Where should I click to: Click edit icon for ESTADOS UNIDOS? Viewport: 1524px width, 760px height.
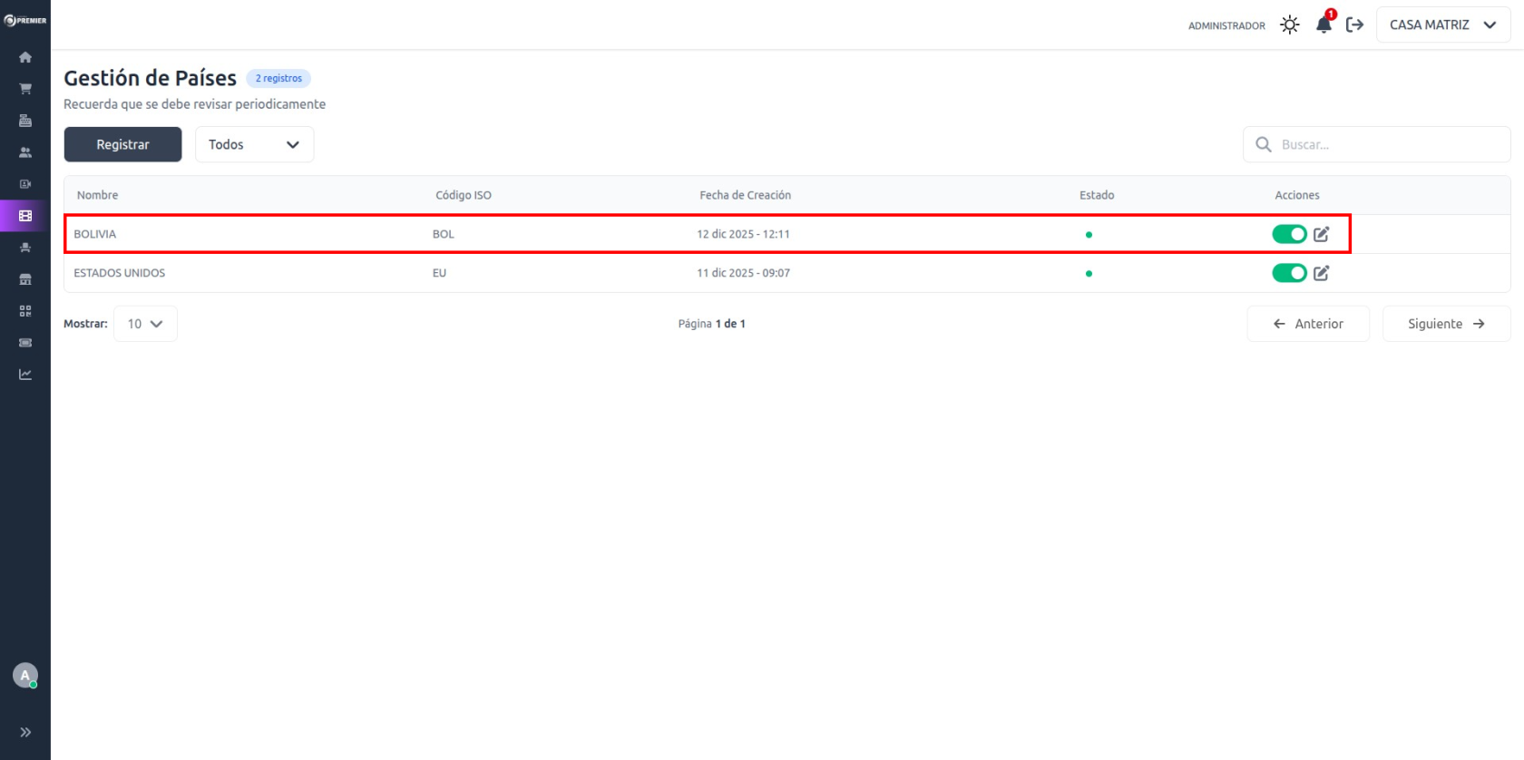click(1322, 273)
